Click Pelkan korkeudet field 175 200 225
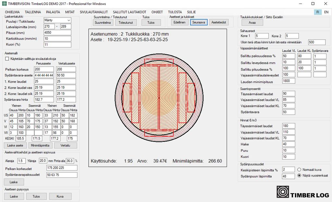The image size is (332, 202). tap(62, 168)
